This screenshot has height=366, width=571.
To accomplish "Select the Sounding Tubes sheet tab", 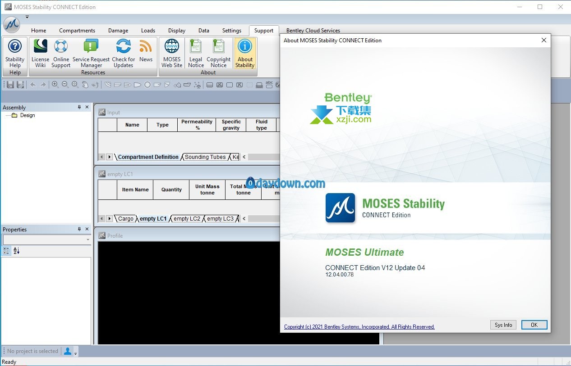I will coord(205,157).
